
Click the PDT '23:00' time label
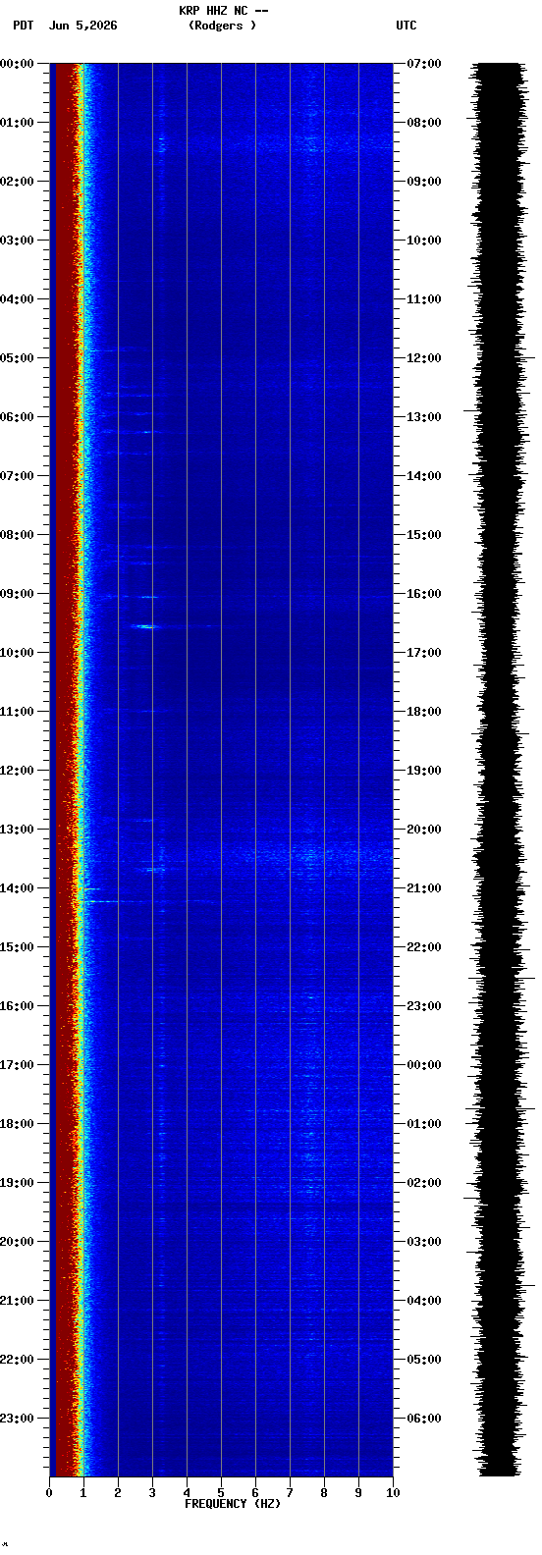17,1419
